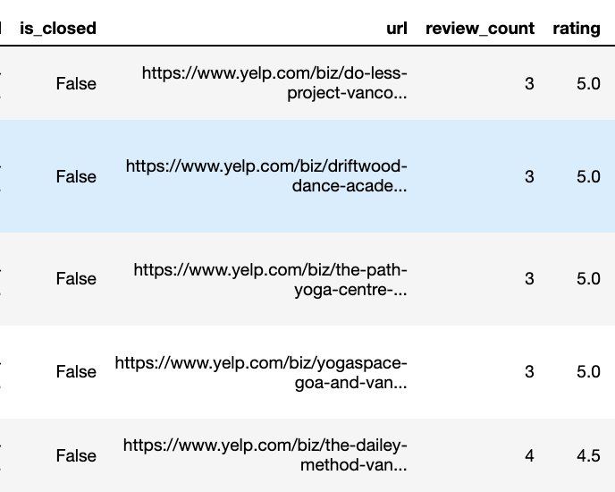Click False in the yogaspace row
Image resolution: width=615 pixels, height=492 pixels.
coord(76,372)
